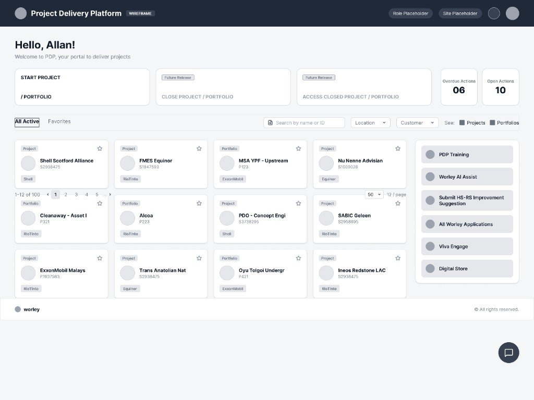The width and height of the screenshot is (534, 400).
Task: Click the Portfolio label on Oyu Tolgoi card
Action: click(229, 258)
